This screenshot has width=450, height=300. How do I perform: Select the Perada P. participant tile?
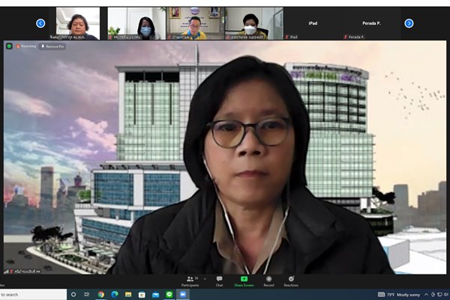371,23
